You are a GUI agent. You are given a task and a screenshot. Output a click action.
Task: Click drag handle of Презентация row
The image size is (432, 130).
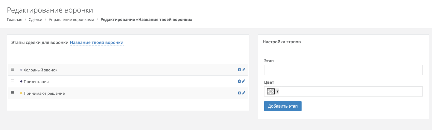tap(13, 81)
